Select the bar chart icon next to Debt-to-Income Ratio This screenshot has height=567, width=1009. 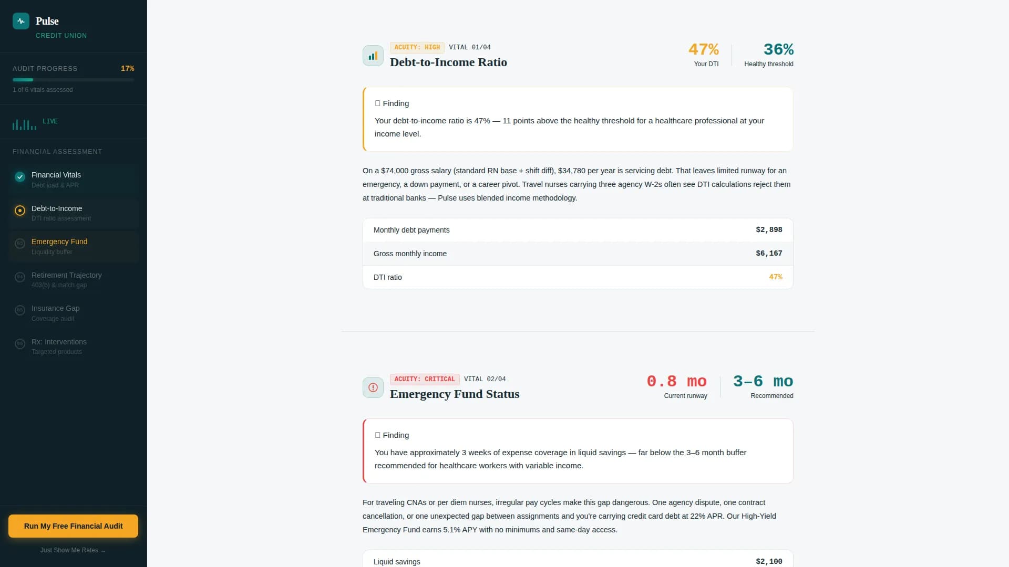click(x=373, y=55)
